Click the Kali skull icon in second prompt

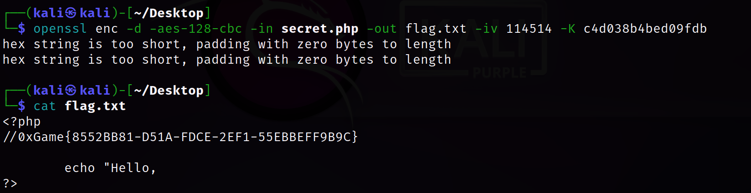[x=71, y=91]
